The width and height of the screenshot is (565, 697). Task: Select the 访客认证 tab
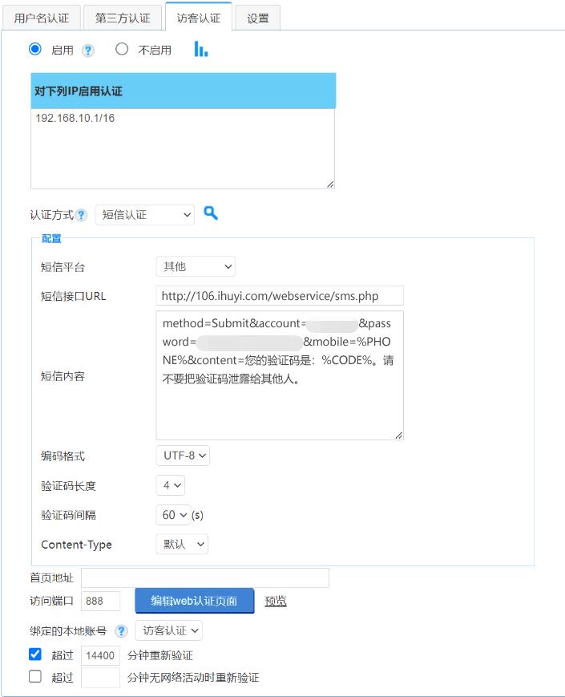pos(199,18)
